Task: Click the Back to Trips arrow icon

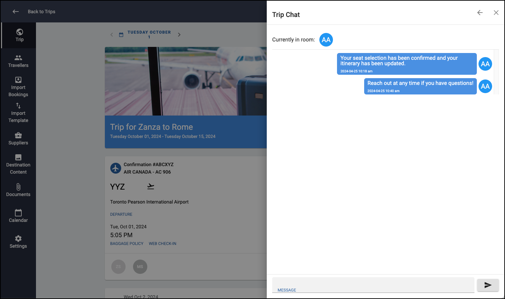Action: click(x=16, y=12)
